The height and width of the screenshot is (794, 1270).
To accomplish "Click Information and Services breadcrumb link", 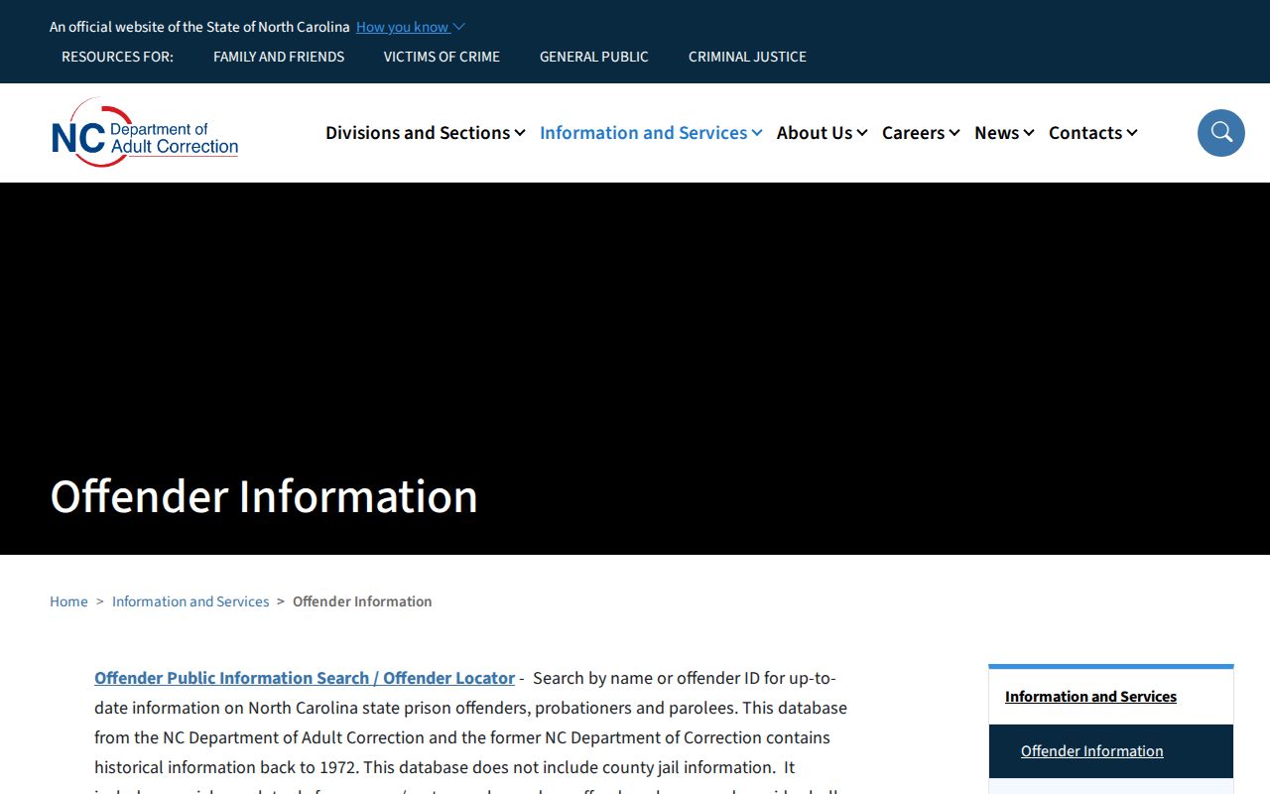I will (190, 601).
